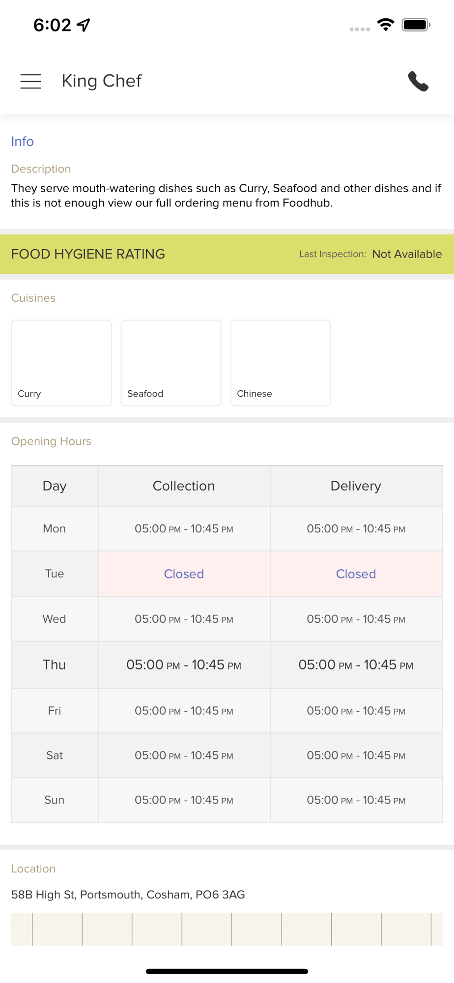Viewport: 454px width, 983px height.
Task: Tap the Saturday delivery hours cell
Action: [x=356, y=755]
